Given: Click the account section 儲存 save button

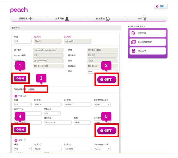Looking at the screenshot, I should click(107, 80).
